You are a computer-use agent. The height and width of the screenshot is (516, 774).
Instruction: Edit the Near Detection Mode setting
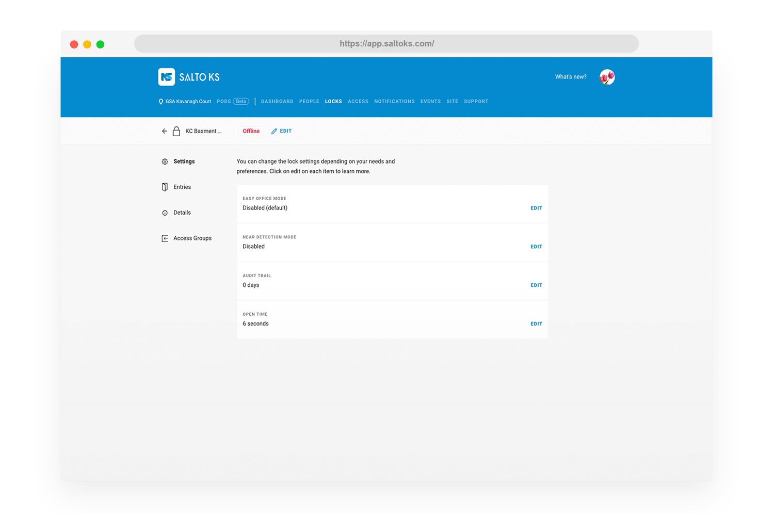536,247
